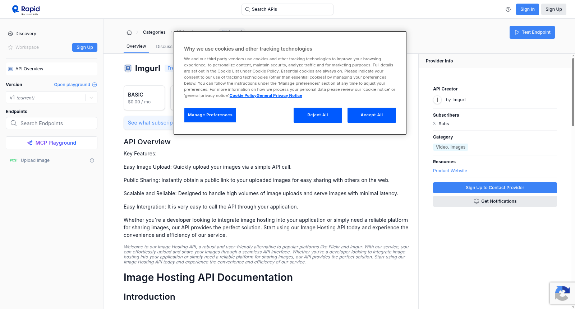Select API Overview in sidebar
575x309 pixels.
tap(51, 69)
